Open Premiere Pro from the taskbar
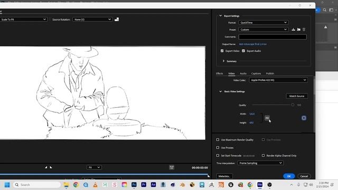 (x=144, y=185)
